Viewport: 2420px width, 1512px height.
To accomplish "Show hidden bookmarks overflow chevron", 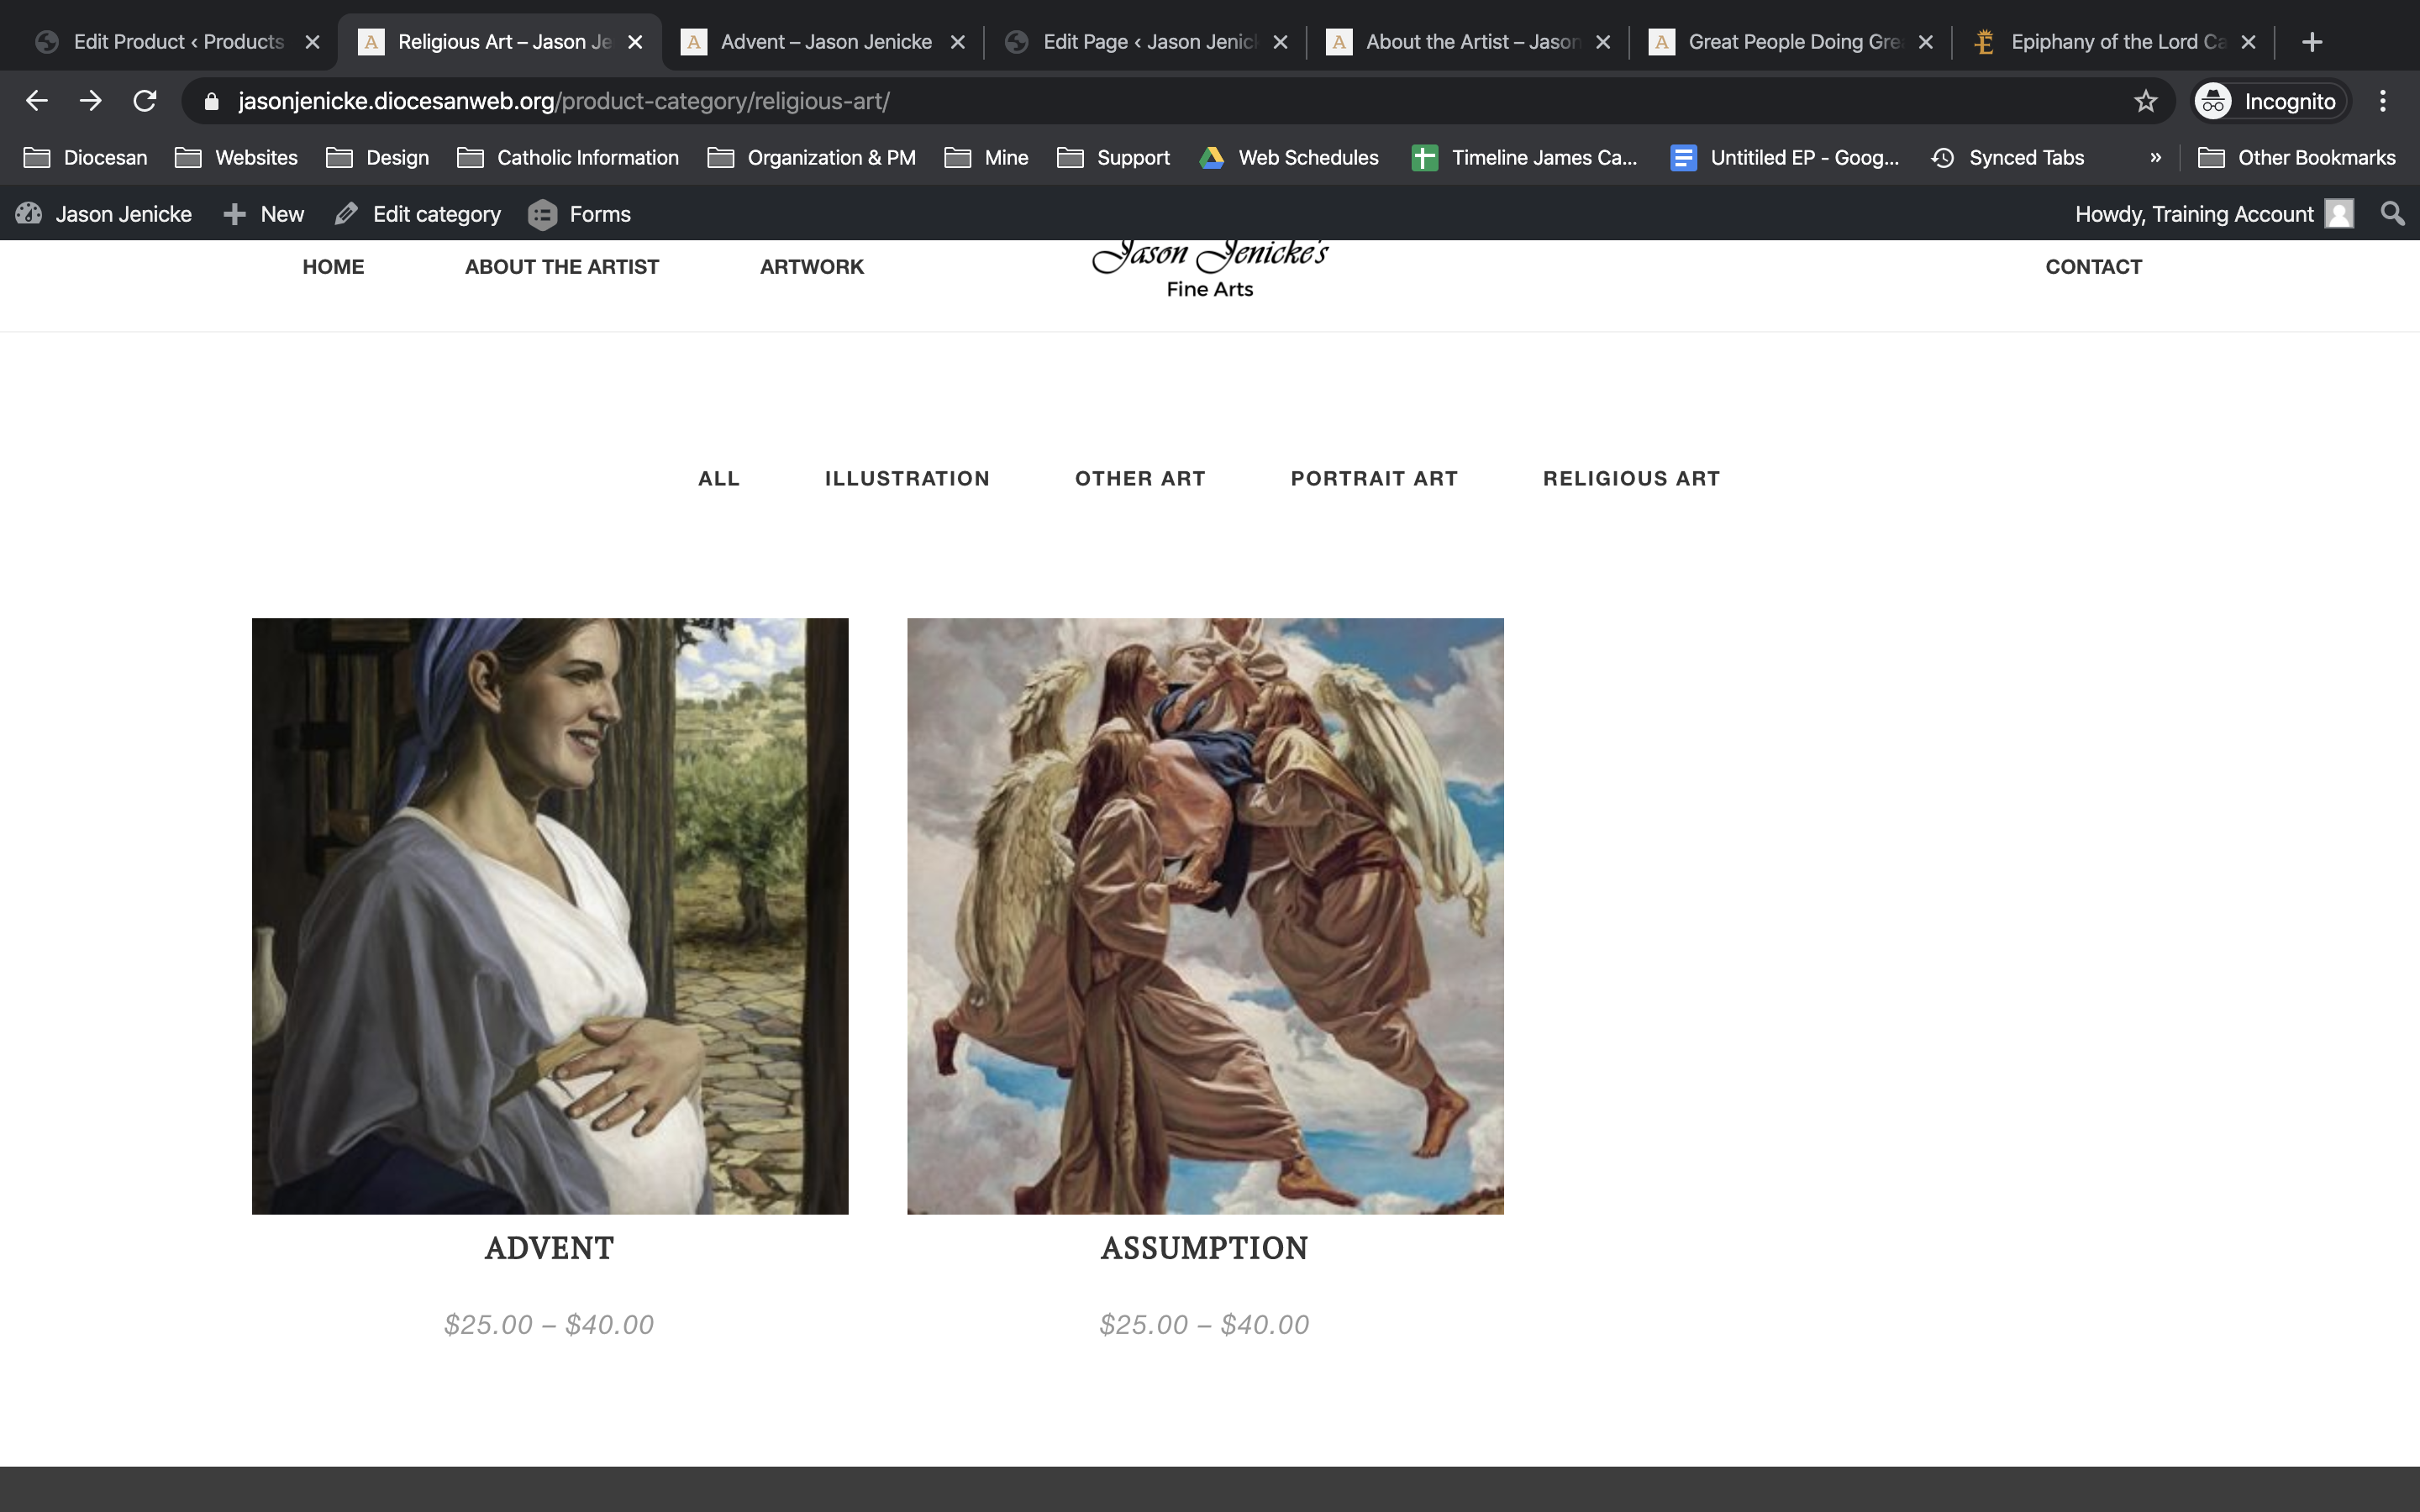I will (2155, 158).
